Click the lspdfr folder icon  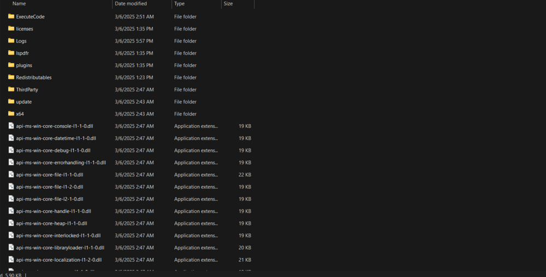tap(11, 53)
